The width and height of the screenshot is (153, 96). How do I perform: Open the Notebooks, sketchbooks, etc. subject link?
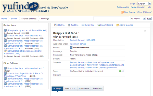pyautogui.click(x=111, y=65)
